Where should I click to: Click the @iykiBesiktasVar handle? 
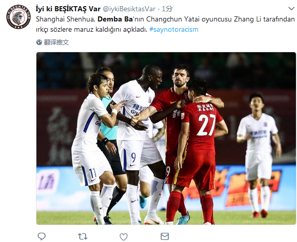[129, 9]
